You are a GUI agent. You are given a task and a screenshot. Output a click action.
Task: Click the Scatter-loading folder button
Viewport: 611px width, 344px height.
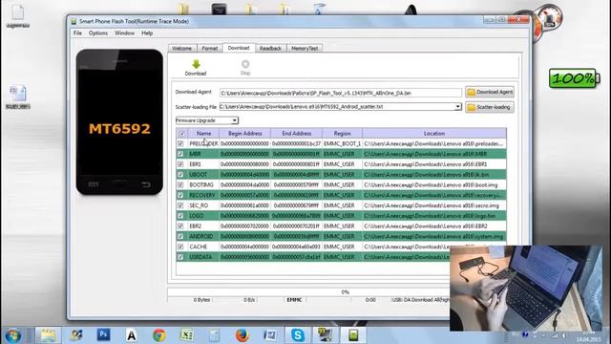tap(490, 107)
